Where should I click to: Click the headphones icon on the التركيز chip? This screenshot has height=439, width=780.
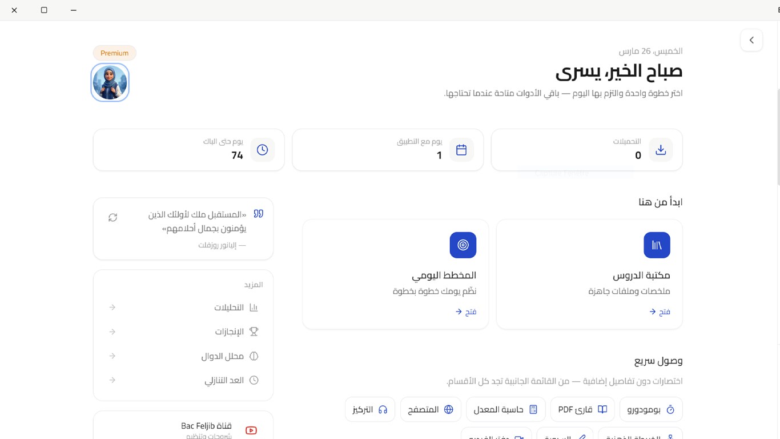pyautogui.click(x=383, y=409)
